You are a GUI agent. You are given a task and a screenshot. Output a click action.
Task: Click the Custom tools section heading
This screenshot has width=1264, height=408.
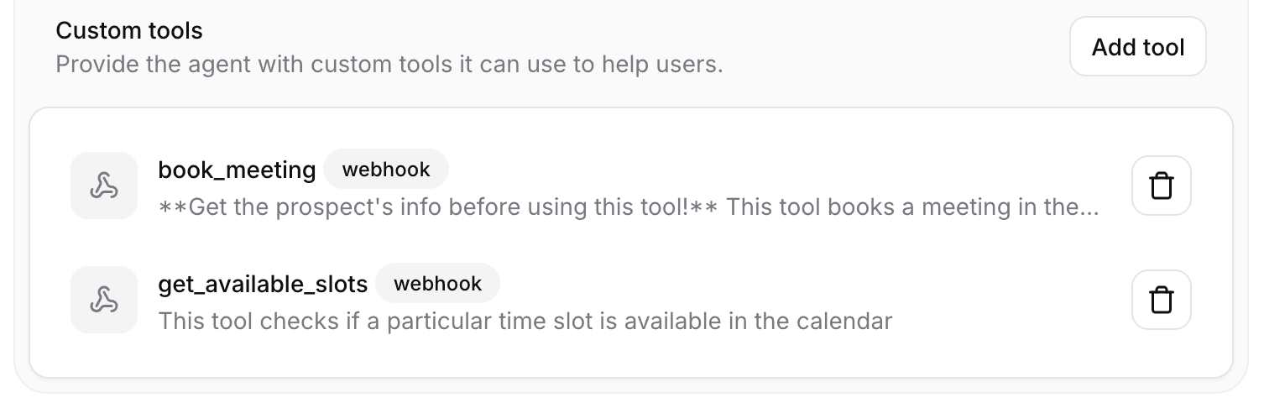tap(129, 31)
